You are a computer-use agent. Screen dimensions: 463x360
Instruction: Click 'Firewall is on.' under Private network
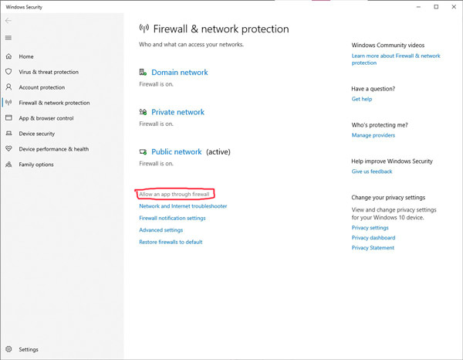point(156,124)
